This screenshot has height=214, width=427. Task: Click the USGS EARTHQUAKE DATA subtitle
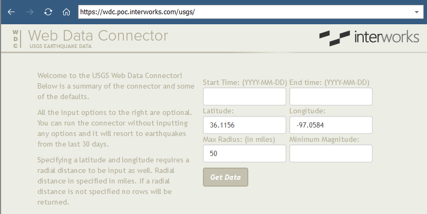61,46
